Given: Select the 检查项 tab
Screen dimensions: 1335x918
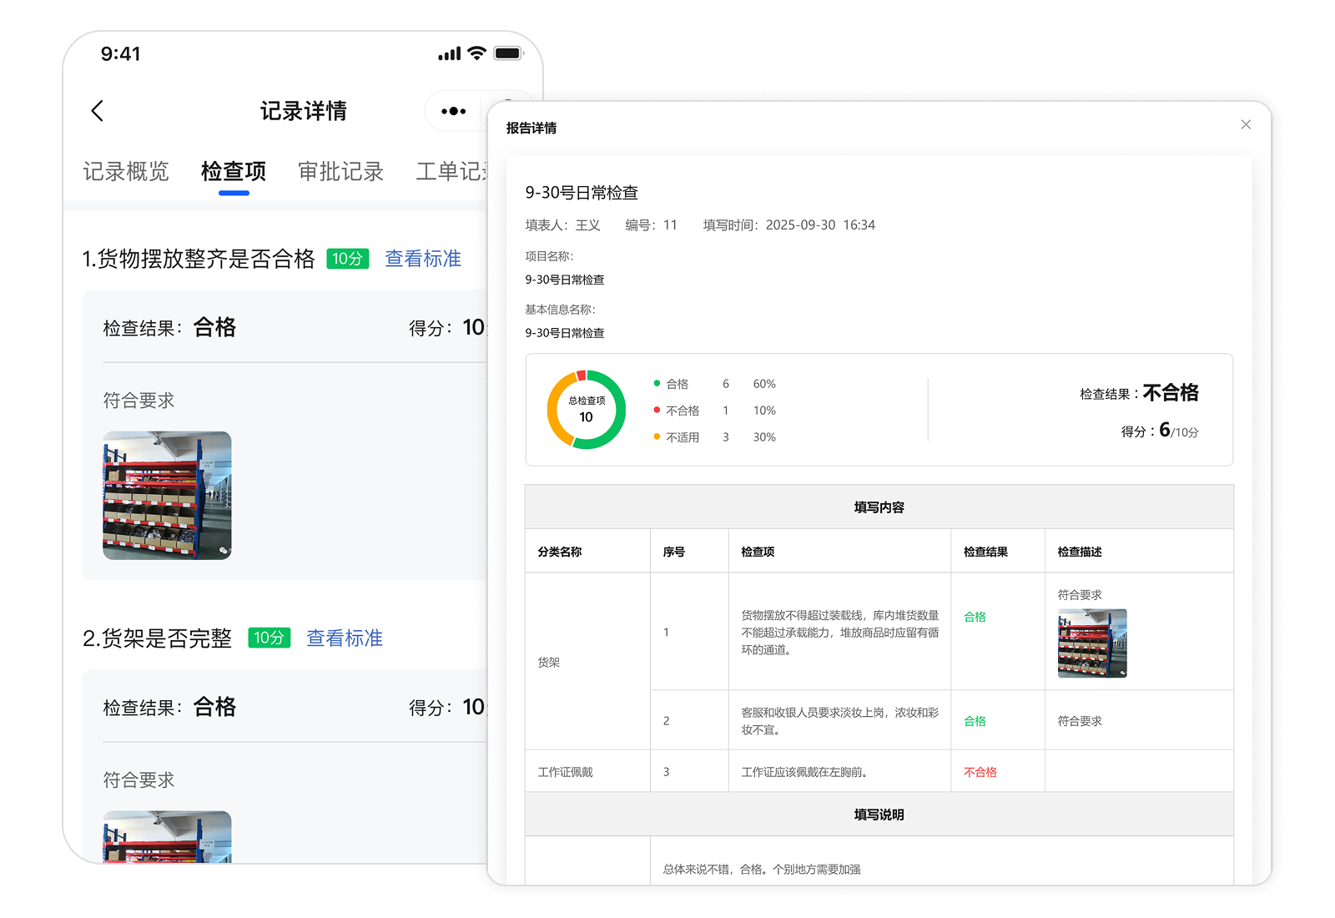Looking at the screenshot, I should 234,171.
